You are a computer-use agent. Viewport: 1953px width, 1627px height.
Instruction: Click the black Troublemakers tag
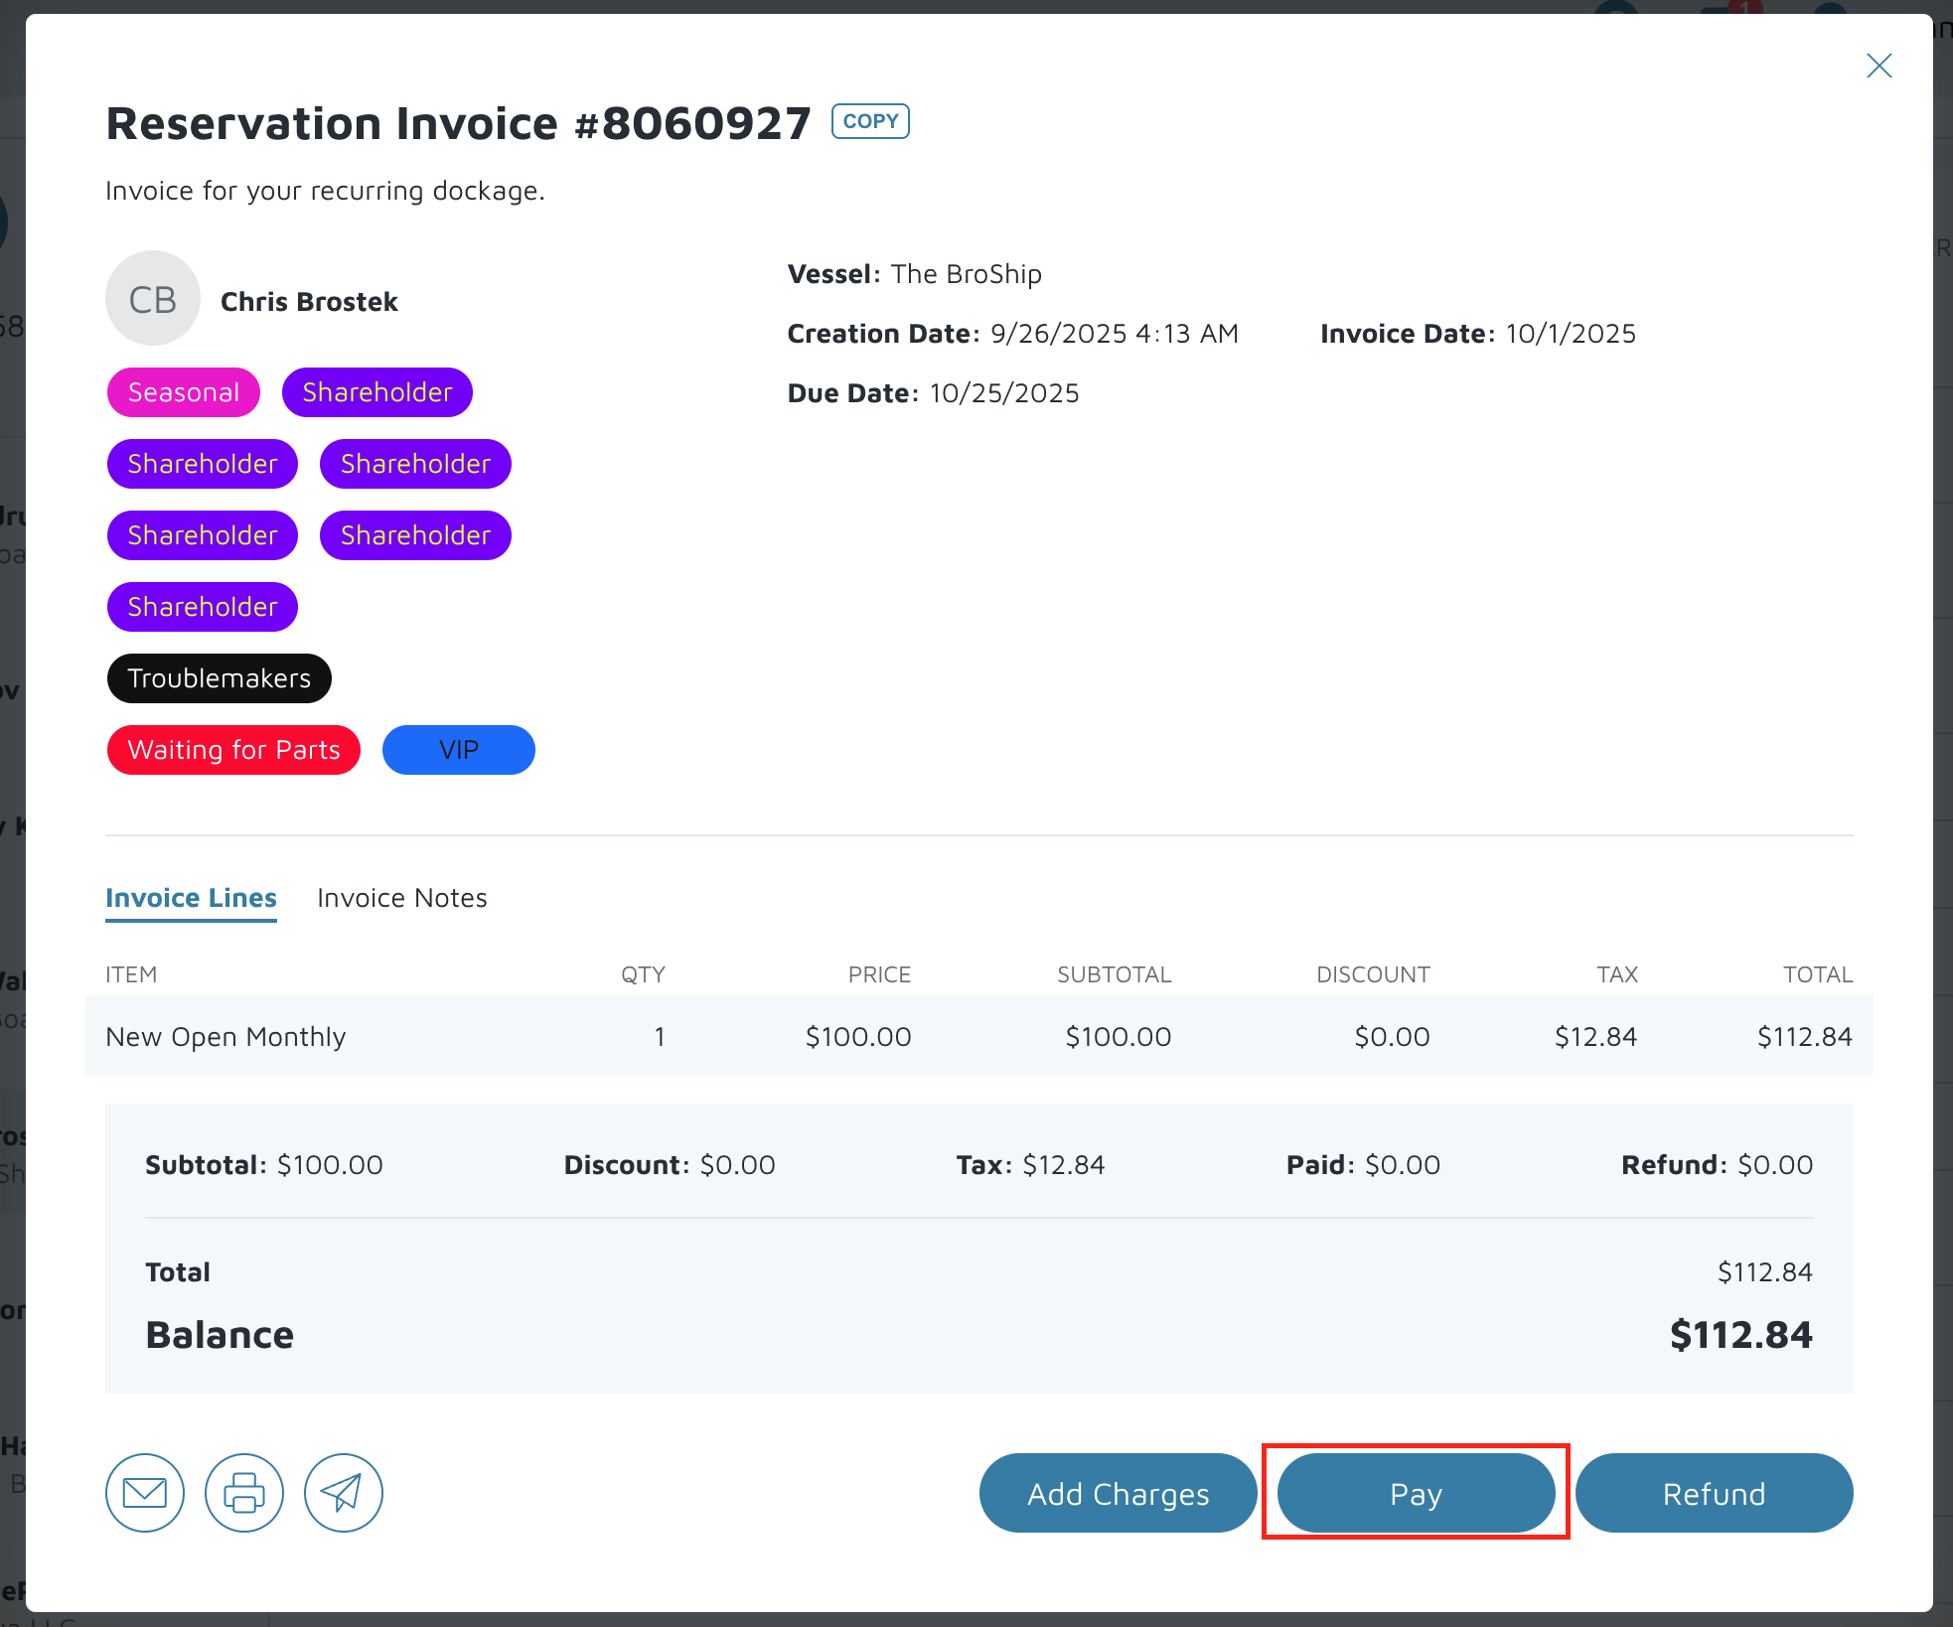tap(219, 678)
